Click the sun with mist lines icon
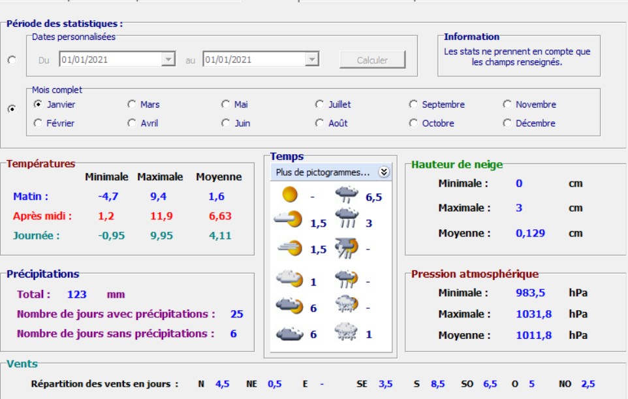This screenshot has height=399, width=628. (289, 248)
